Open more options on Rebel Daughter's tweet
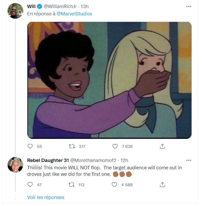203x206 pixels. pyautogui.click(x=189, y=160)
